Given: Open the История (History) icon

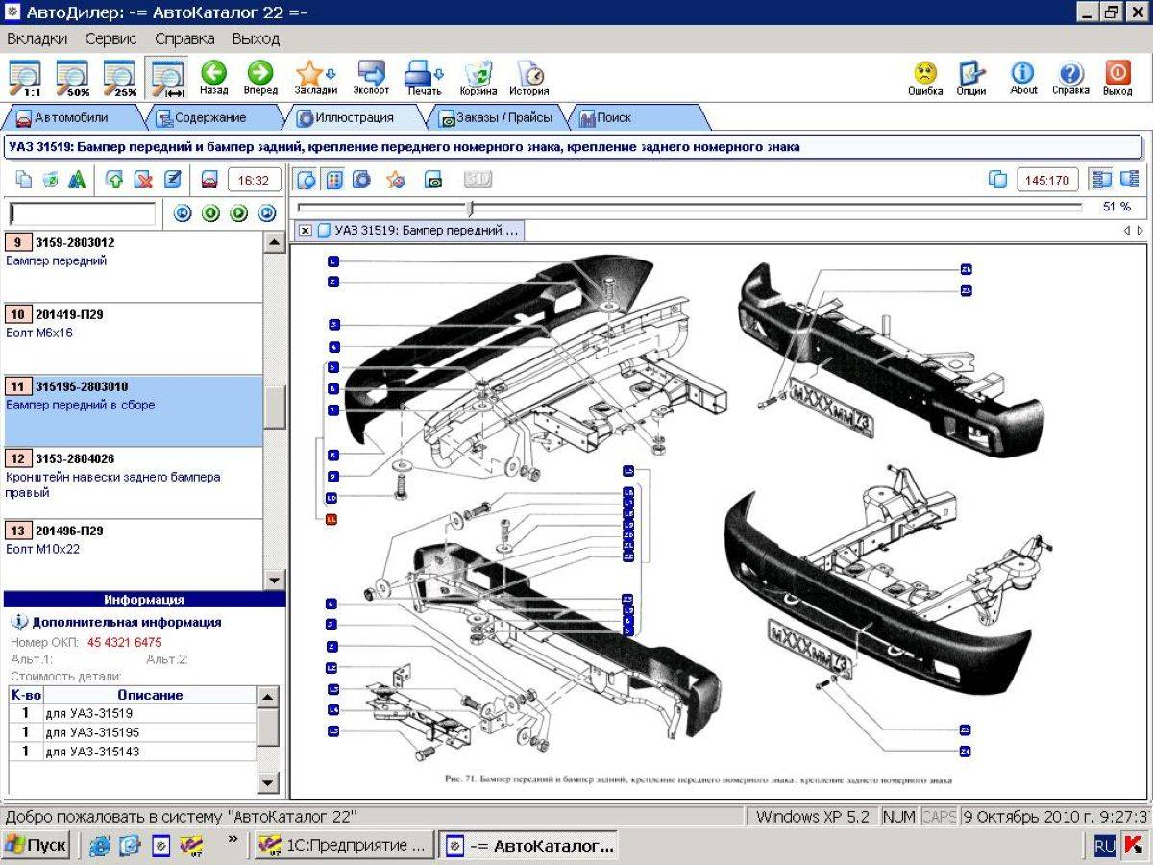Looking at the screenshot, I should pos(529,78).
